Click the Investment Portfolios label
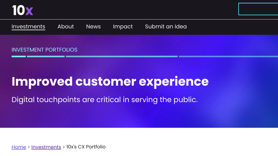The height and width of the screenshot is (156, 278). tap(44, 50)
